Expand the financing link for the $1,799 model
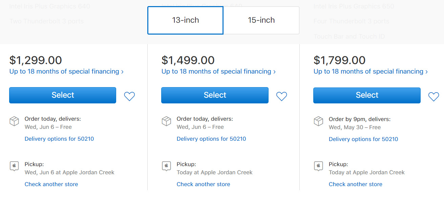 371,71
